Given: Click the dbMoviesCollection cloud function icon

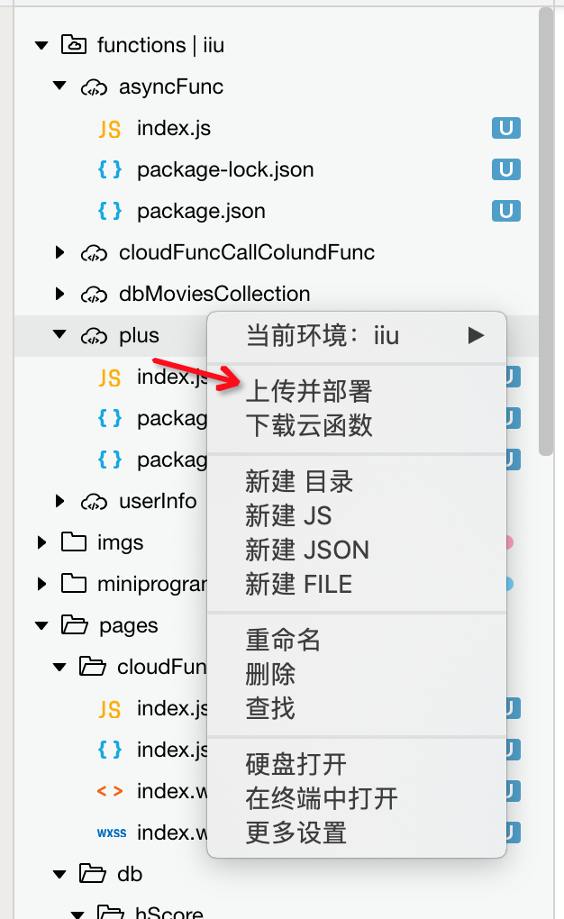Looking at the screenshot, I should click(x=94, y=295).
